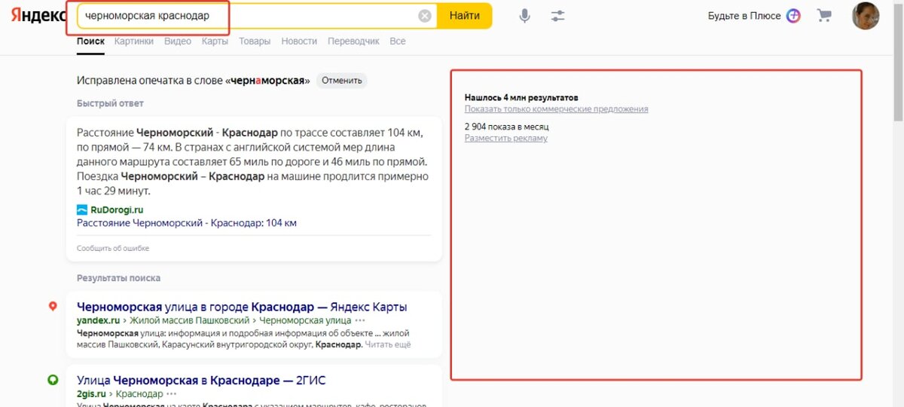The width and height of the screenshot is (904, 407).
Task: Click the Найти search button
Action: (464, 16)
